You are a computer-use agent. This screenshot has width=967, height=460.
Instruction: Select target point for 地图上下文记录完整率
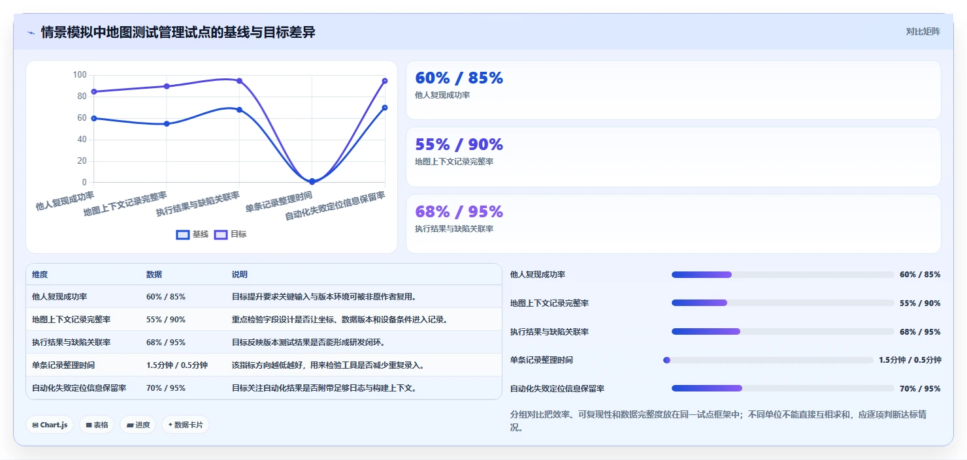point(167,86)
